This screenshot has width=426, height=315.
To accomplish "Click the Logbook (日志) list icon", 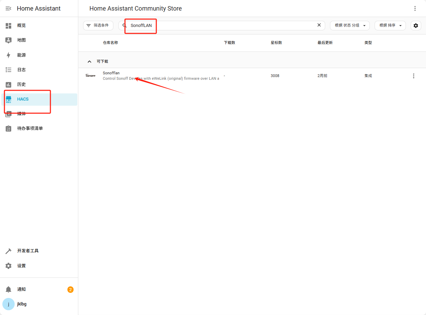I will [x=9, y=70].
